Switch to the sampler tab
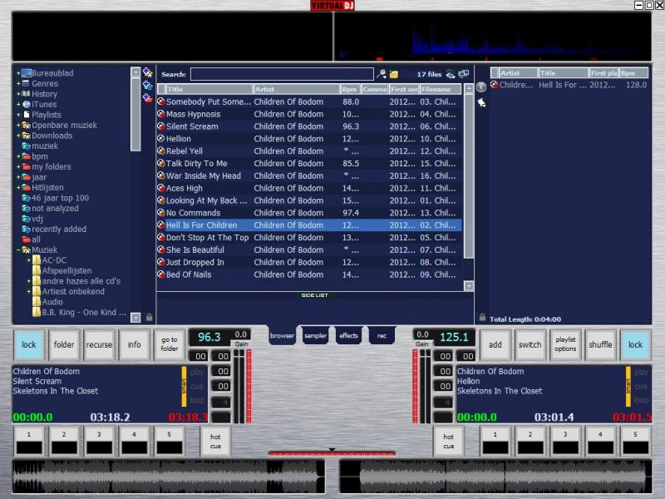The height and width of the screenshot is (499, 665). click(x=315, y=336)
